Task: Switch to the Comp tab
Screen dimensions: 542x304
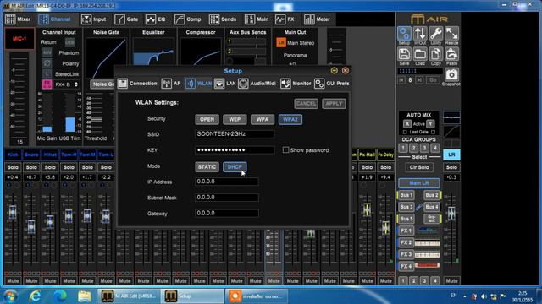Action: click(x=188, y=19)
